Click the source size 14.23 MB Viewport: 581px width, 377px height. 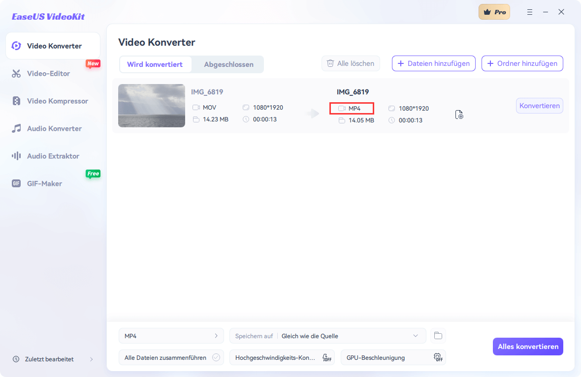coord(216,119)
